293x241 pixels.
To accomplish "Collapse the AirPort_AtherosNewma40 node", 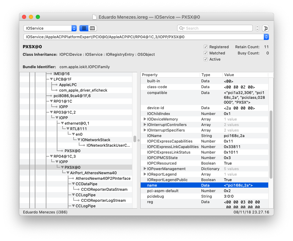I will pyautogui.click(x=68, y=173).
